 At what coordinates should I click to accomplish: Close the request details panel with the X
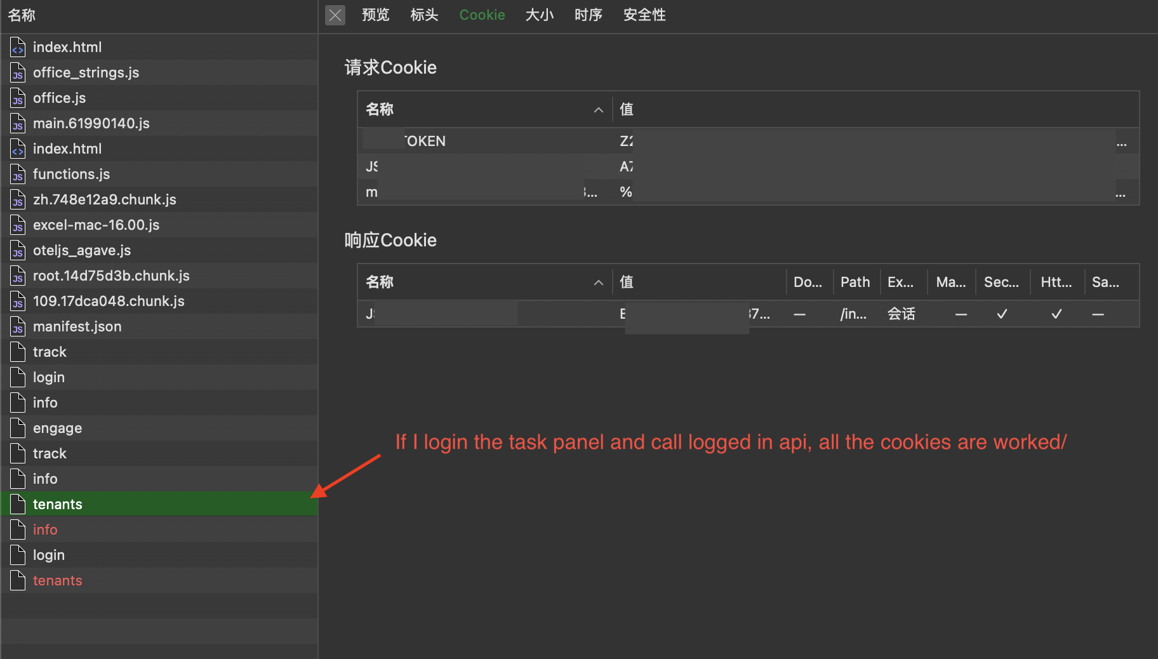(x=335, y=15)
